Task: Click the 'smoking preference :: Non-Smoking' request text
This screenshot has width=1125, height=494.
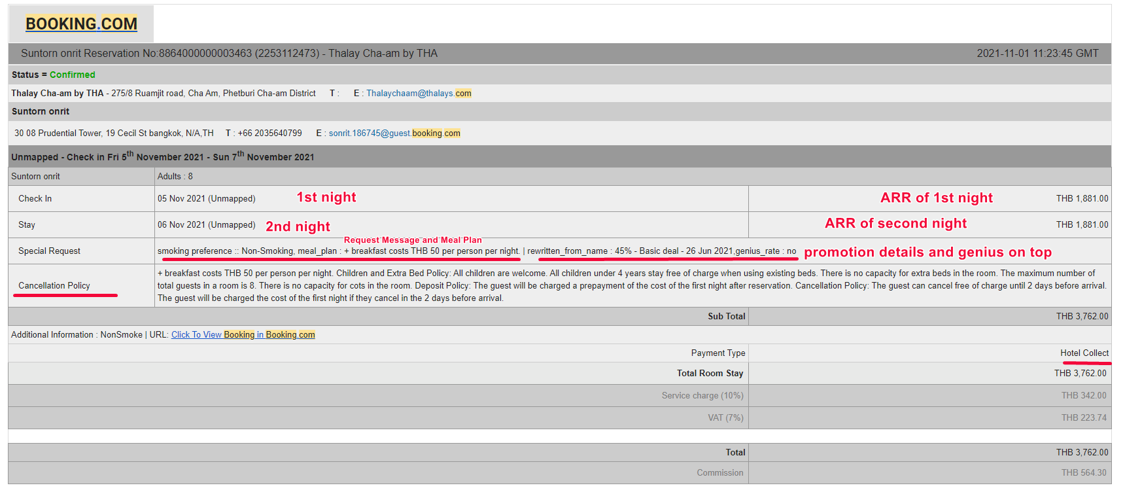Action: coord(226,251)
